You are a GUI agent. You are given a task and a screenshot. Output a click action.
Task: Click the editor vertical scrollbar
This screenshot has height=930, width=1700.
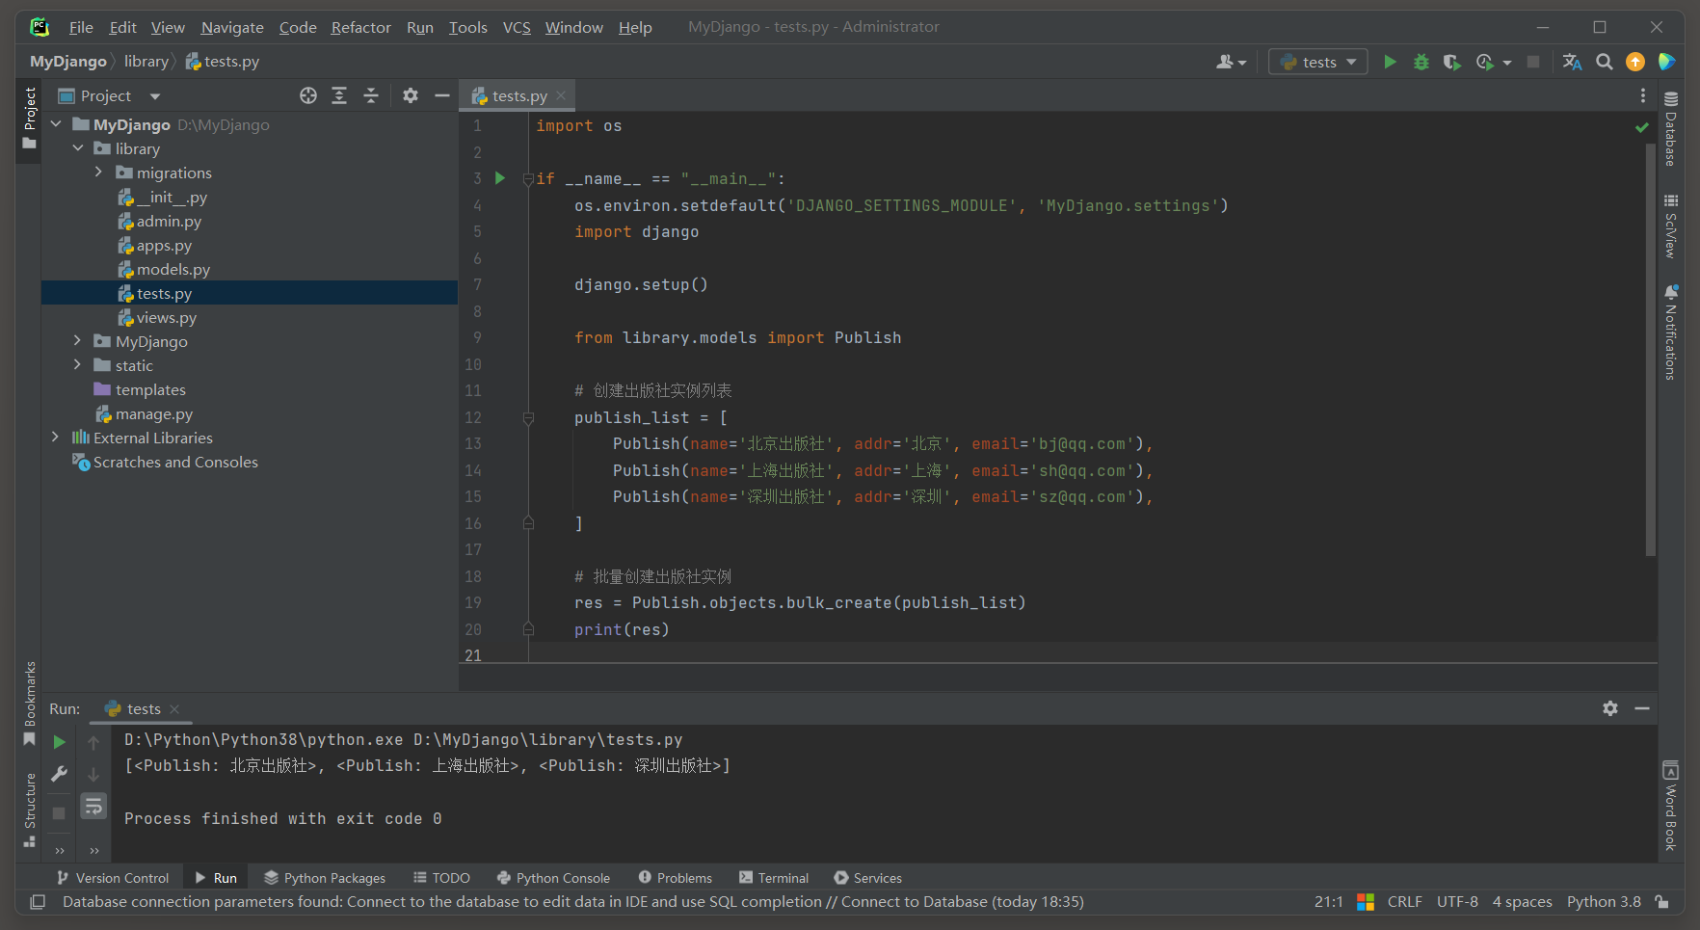pyautogui.click(x=1650, y=349)
